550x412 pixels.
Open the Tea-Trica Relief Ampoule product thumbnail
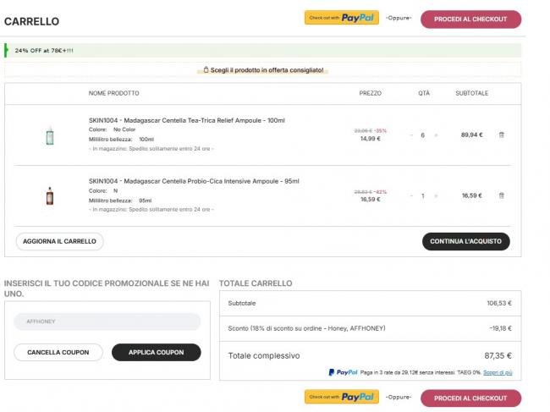coord(50,135)
